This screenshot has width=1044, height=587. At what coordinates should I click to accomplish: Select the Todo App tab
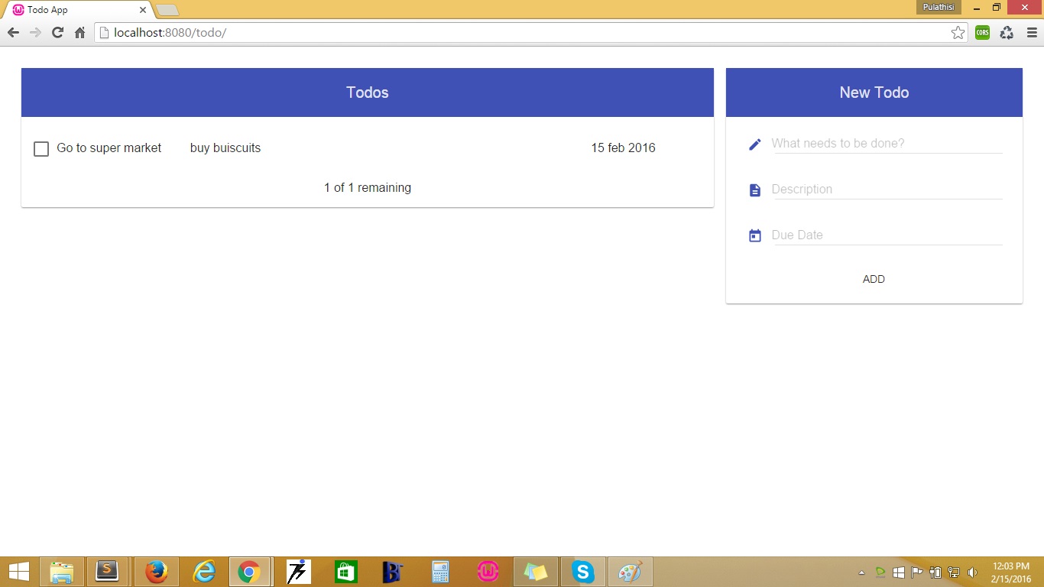click(76, 10)
